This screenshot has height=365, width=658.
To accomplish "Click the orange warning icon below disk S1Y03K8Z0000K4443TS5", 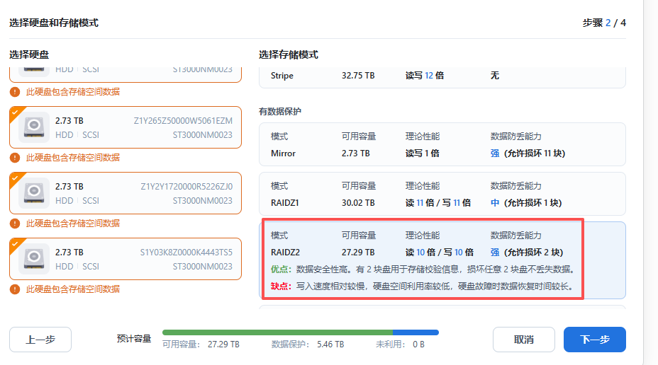I will pos(15,289).
